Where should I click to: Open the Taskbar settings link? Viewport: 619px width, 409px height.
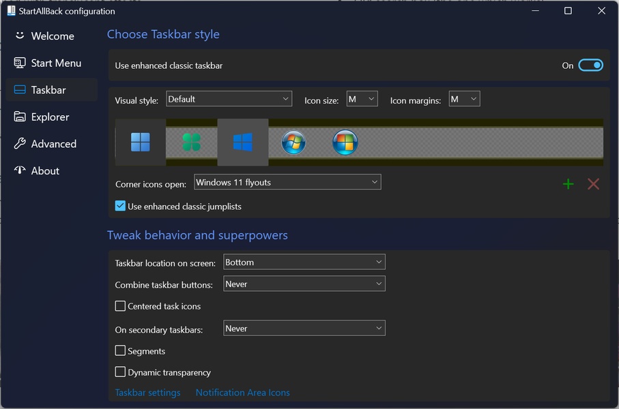point(147,393)
